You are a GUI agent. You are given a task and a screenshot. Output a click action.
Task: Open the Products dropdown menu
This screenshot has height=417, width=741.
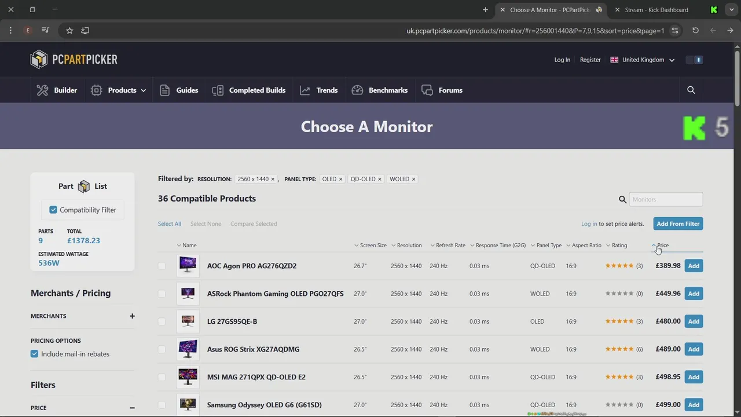tap(118, 90)
